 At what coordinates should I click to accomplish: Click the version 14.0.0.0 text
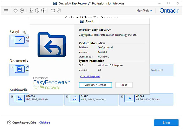[102, 52]
